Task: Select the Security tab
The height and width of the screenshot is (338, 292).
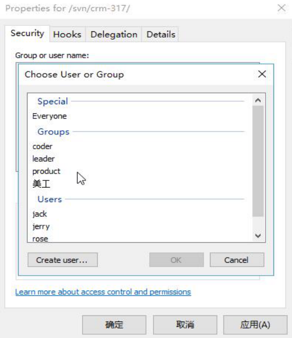Action: point(28,33)
